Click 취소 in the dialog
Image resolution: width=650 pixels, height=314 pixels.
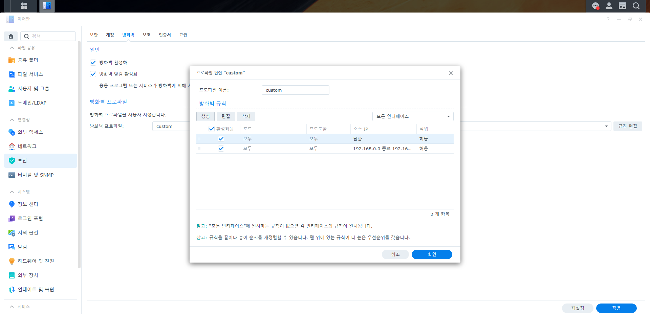[x=395, y=254]
